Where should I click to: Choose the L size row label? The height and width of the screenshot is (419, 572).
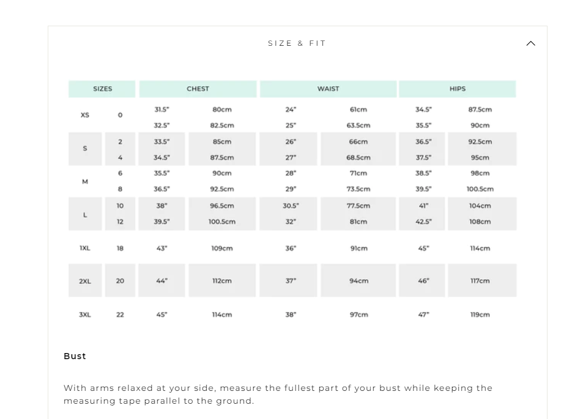(85, 214)
